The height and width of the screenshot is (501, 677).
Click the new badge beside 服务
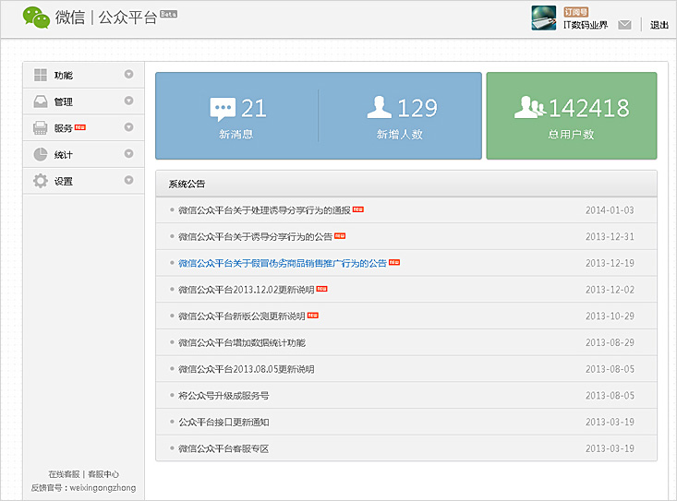click(x=80, y=127)
